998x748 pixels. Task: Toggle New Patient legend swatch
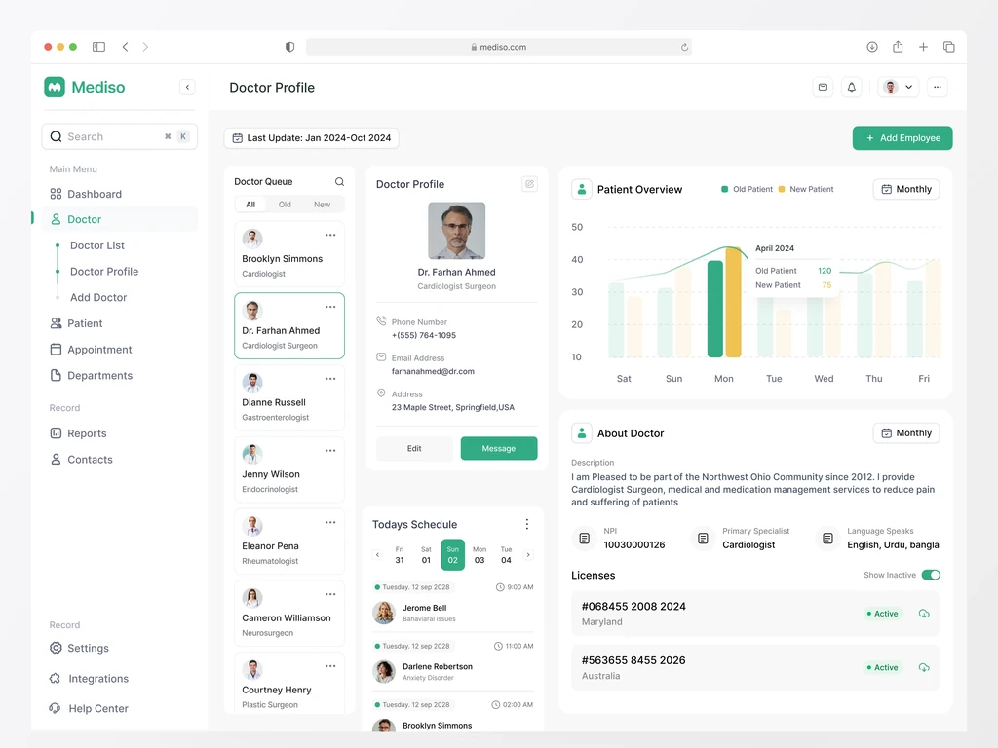point(782,190)
